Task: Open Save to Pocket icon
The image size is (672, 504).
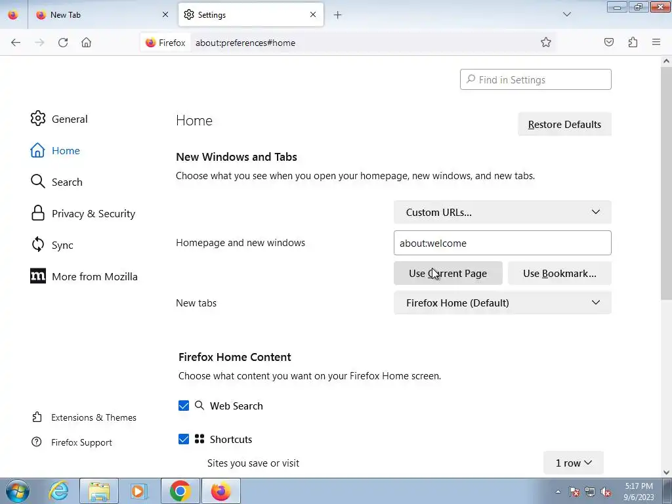Action: [x=608, y=43]
